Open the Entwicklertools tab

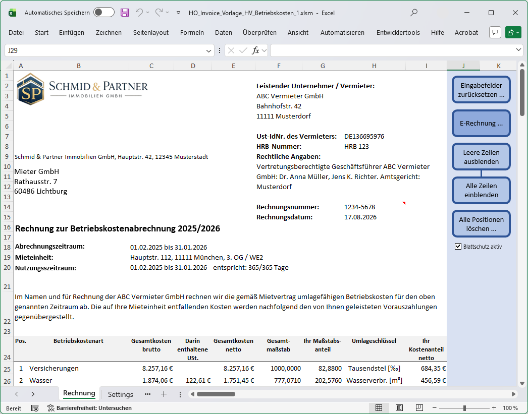pos(398,33)
